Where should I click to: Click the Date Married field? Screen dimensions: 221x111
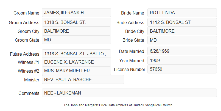pyautogui.click(x=182, y=51)
